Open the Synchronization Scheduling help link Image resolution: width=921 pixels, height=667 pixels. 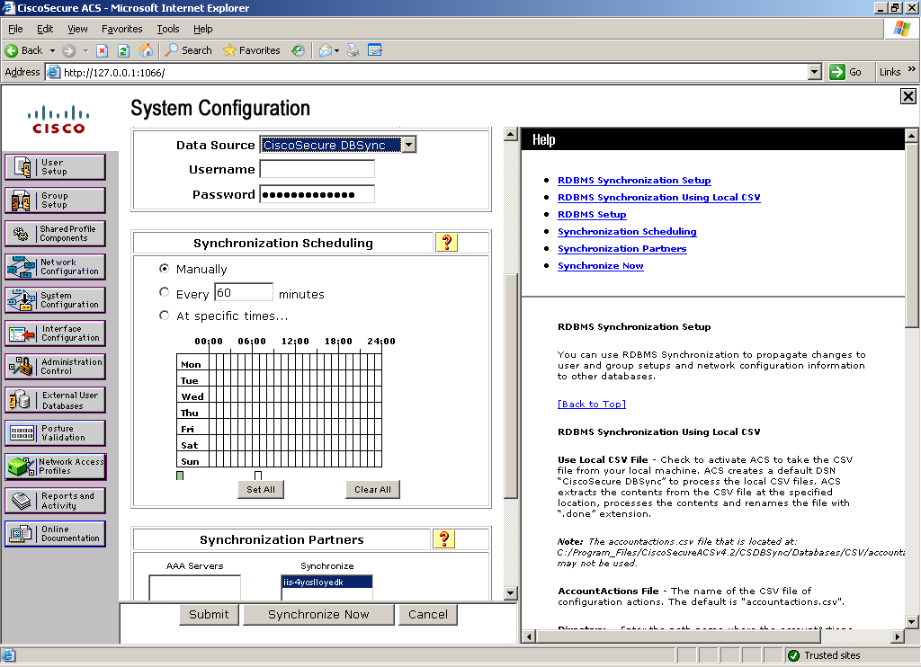click(627, 231)
